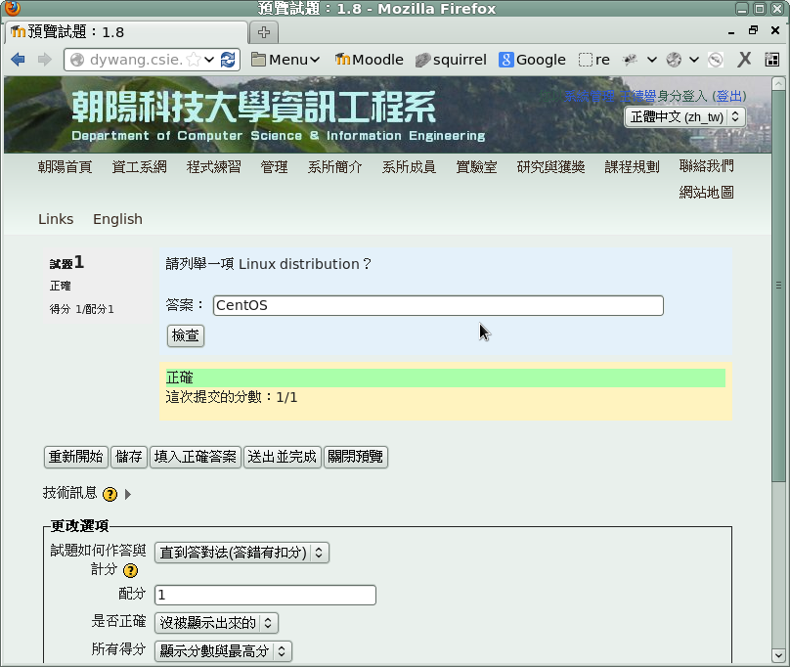
Task: Click help icon next to 技術訊息
Action: tap(110, 495)
